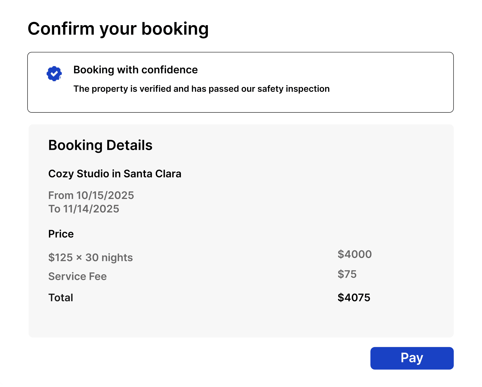Click the Total label
The width and height of the screenshot is (482, 387).
click(x=61, y=298)
